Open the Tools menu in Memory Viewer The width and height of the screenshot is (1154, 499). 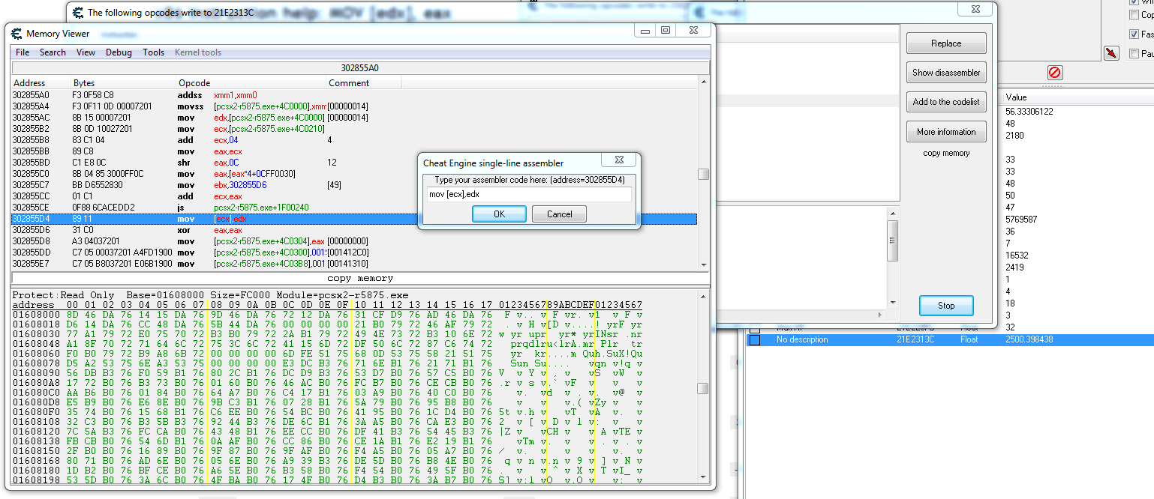coord(153,52)
